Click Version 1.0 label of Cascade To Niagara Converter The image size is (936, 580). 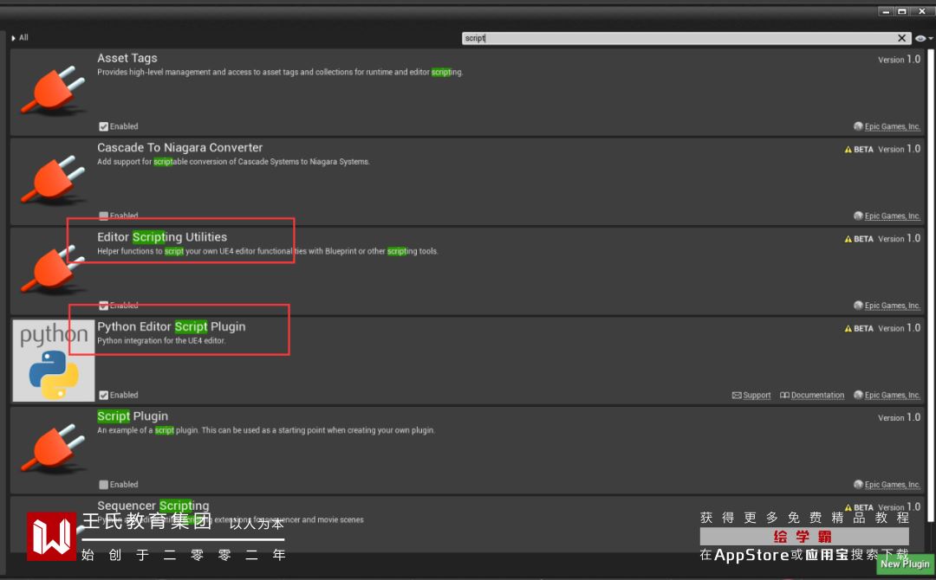point(899,149)
